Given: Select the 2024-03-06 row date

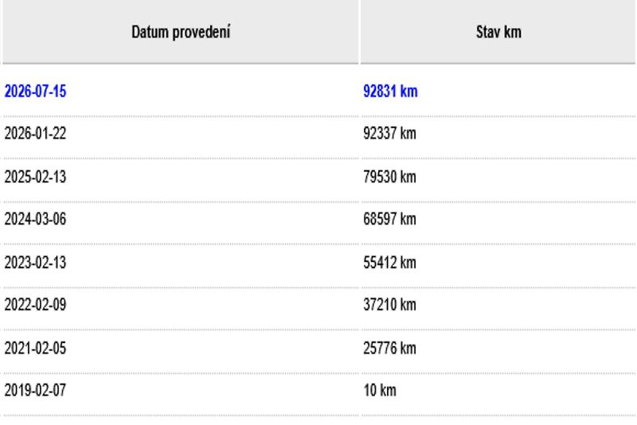Looking at the screenshot, I should pos(35,219).
